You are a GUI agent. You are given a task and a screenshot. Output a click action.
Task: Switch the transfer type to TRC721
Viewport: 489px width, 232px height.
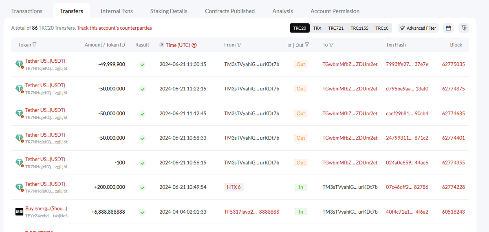336,28
